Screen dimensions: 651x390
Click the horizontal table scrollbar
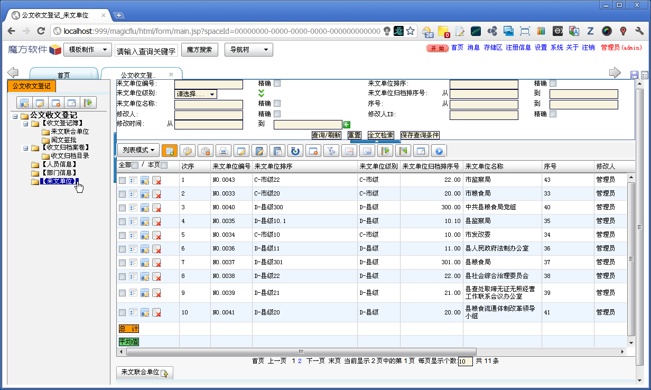300,351
